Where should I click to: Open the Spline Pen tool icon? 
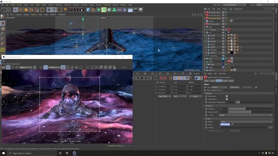93,10
